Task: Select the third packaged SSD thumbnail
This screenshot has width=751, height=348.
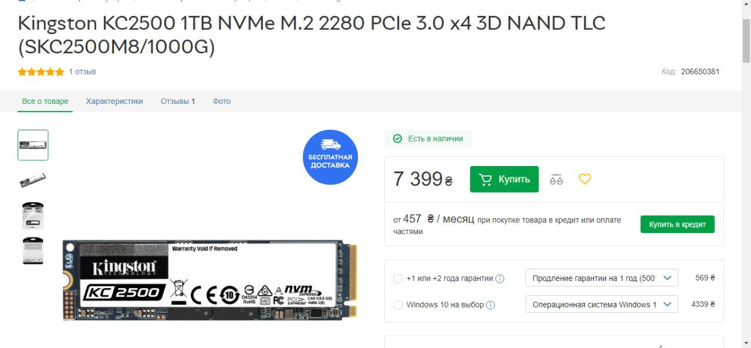Action: (33, 215)
